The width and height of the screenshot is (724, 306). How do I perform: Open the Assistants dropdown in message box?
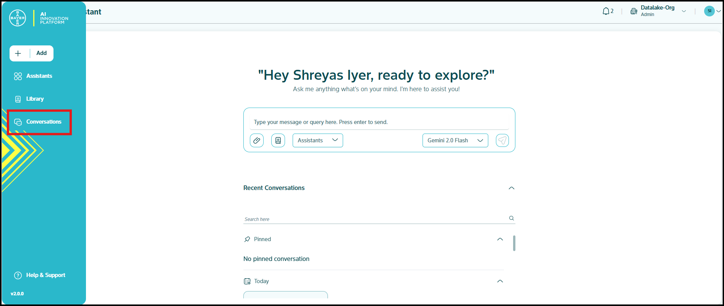[317, 140]
